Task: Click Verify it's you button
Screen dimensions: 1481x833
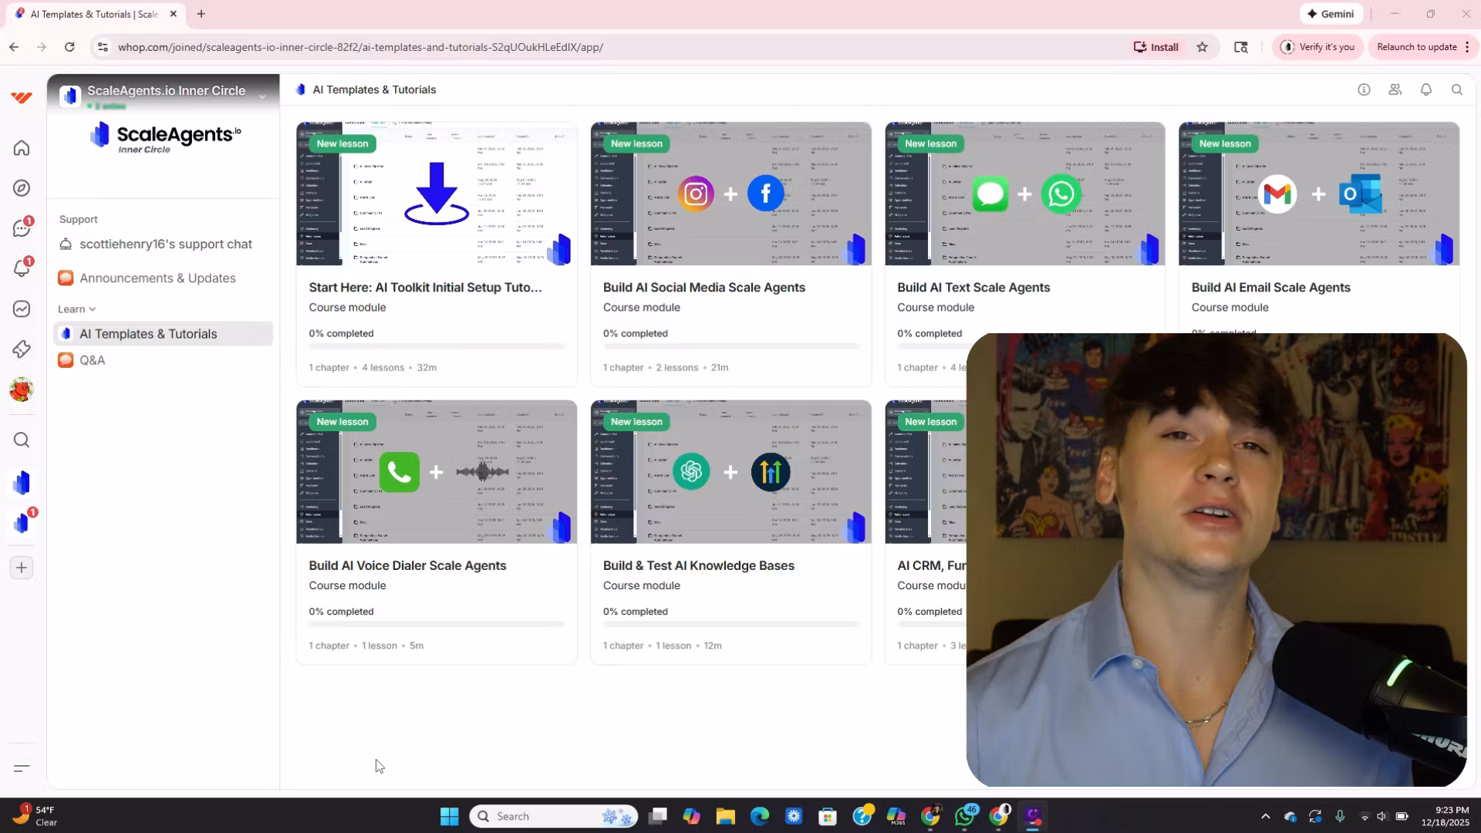Action: (x=1317, y=47)
